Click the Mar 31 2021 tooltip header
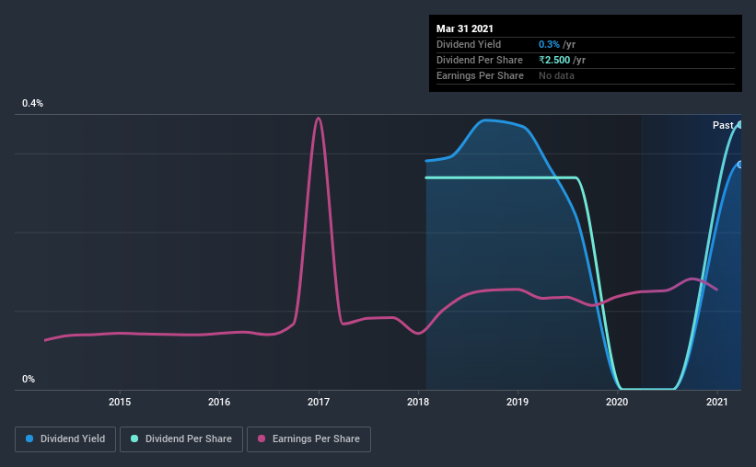 click(465, 28)
